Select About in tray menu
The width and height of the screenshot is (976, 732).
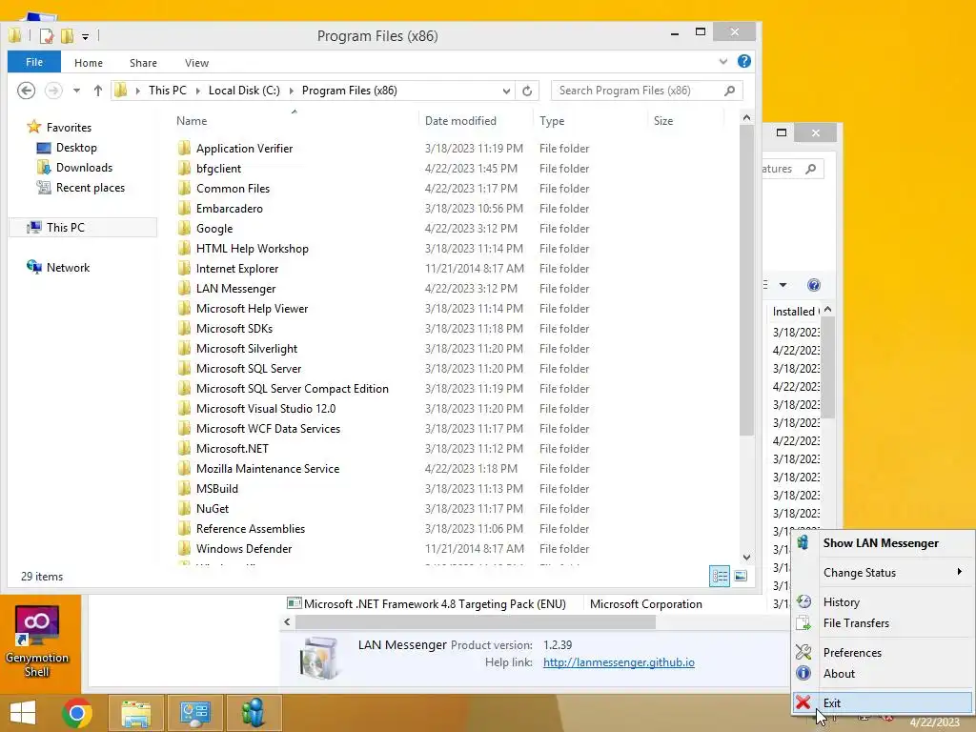[x=884, y=674]
